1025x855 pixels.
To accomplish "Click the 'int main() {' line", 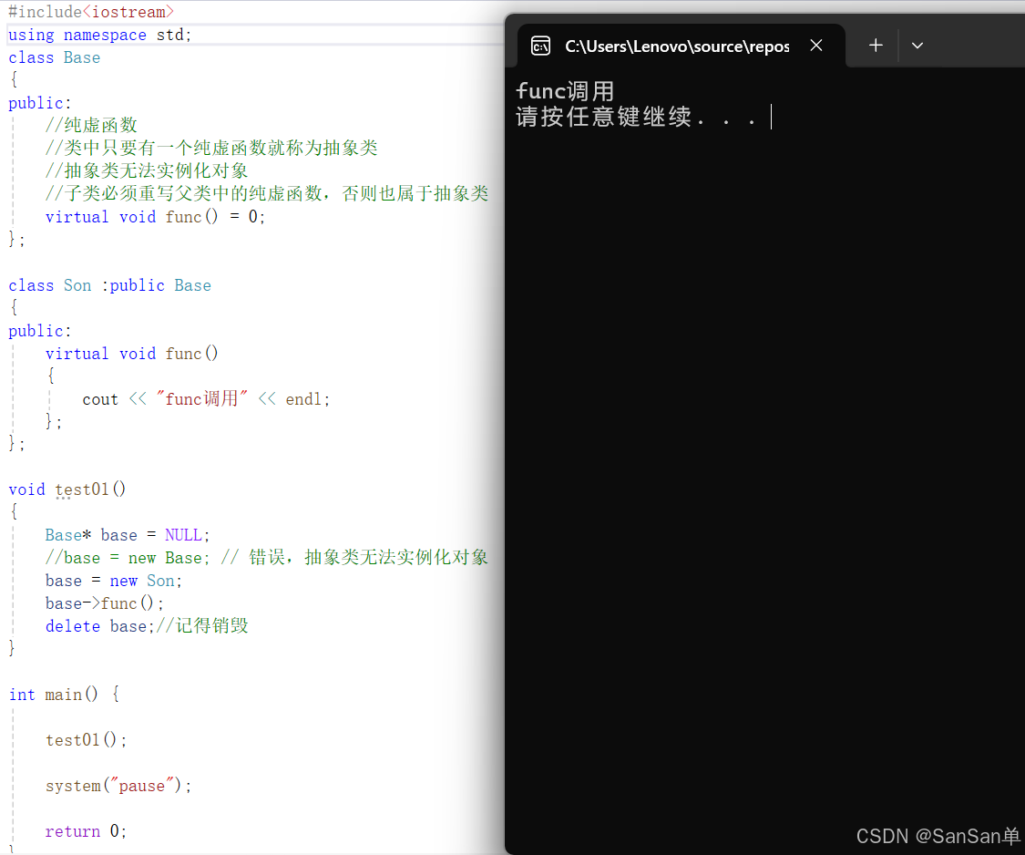I will click(x=64, y=694).
